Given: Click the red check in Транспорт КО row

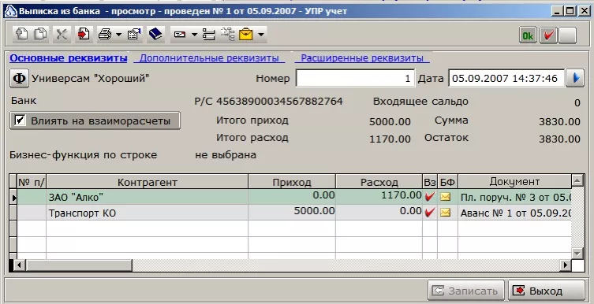Looking at the screenshot, I should click(x=430, y=213).
